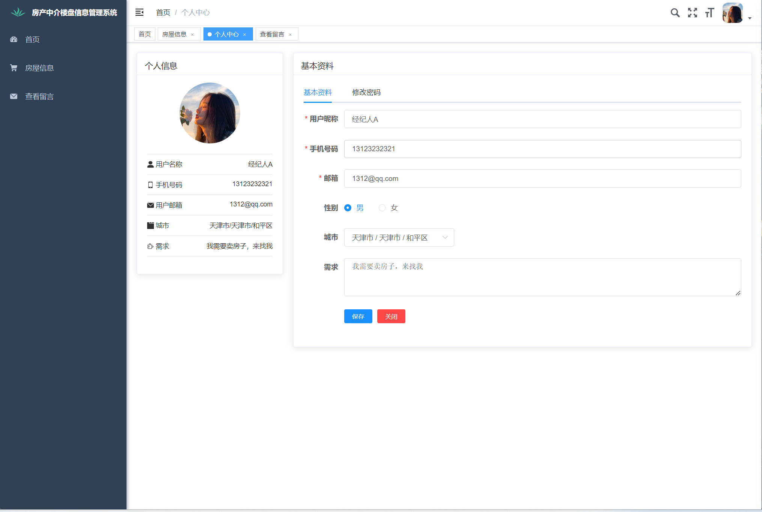The image size is (762, 512).
Task: Click the 1312@qq.com value in 个人信息 card
Action: (x=251, y=204)
